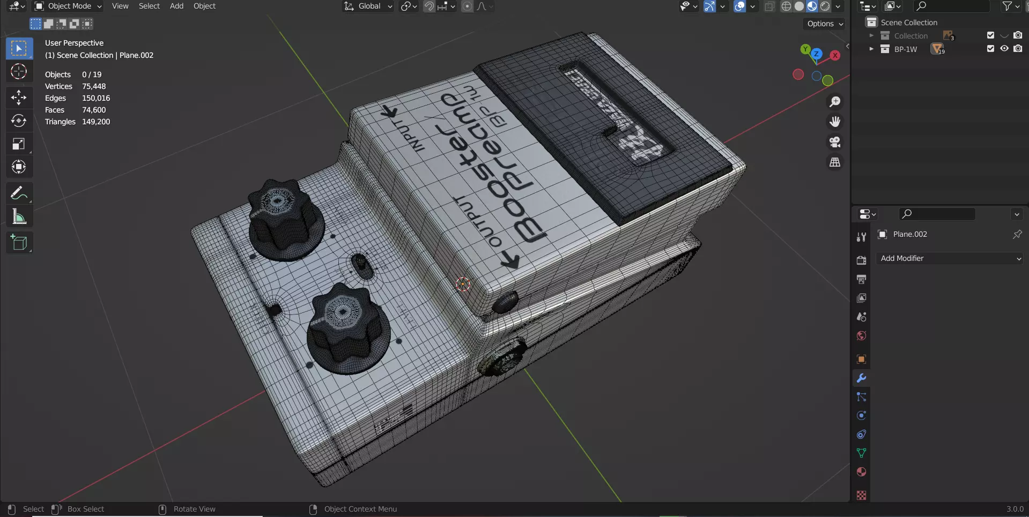Open the Global orientation dropdown
Image resolution: width=1029 pixels, height=517 pixels.
point(368,6)
